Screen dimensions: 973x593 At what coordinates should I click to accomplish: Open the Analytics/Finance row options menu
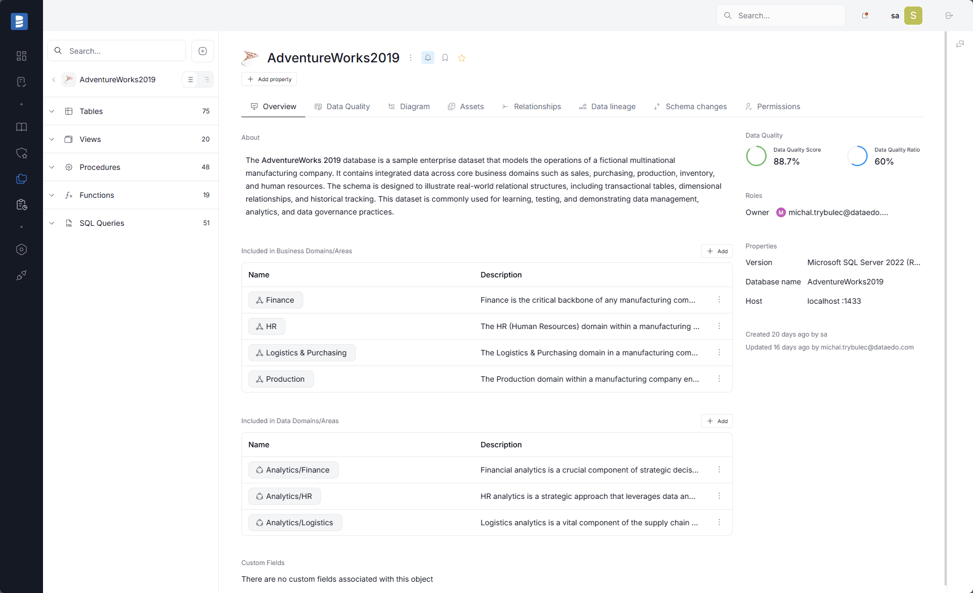tap(719, 469)
